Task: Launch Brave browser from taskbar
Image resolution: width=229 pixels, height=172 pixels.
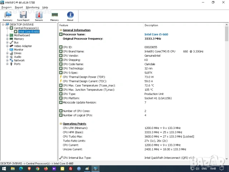Action: tap(29, 169)
